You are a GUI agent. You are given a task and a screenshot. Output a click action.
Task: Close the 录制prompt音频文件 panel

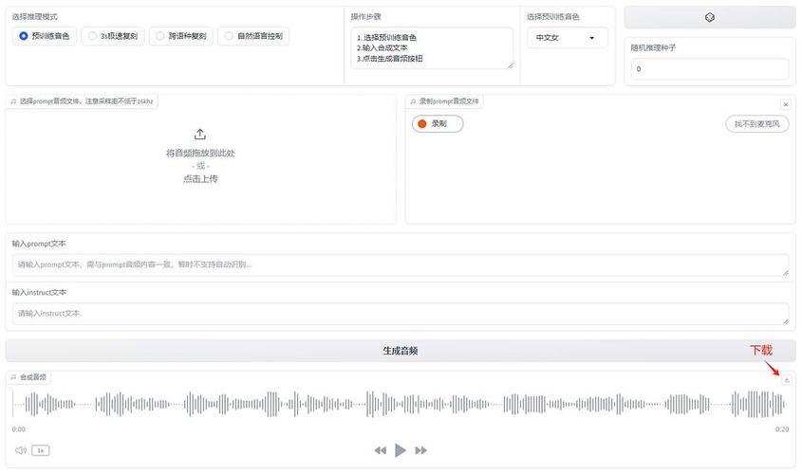786,104
